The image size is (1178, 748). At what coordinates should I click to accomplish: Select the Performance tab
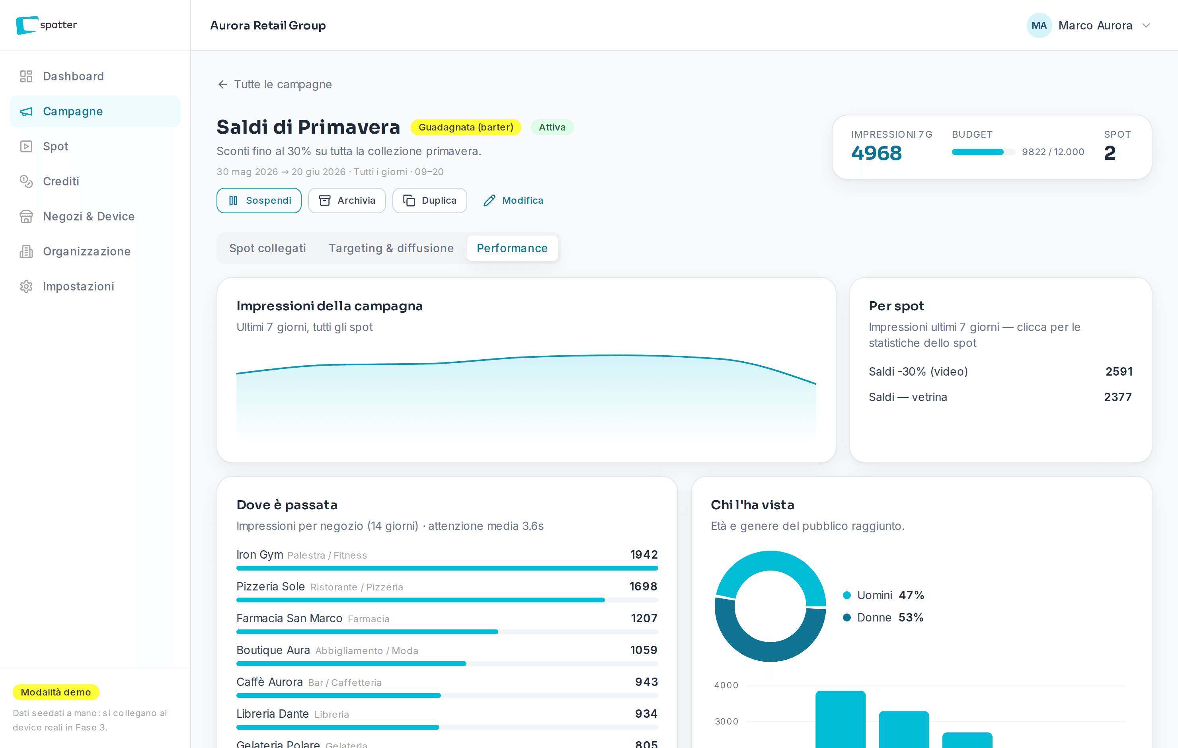512,249
